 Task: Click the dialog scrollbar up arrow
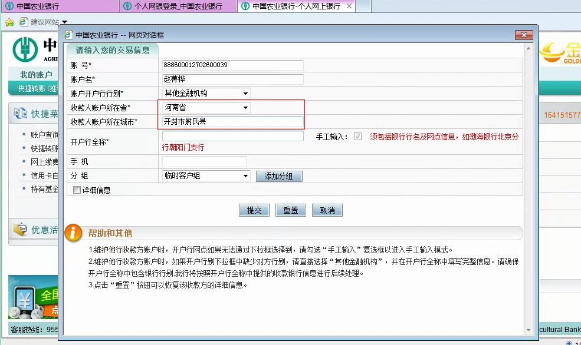tap(529, 48)
